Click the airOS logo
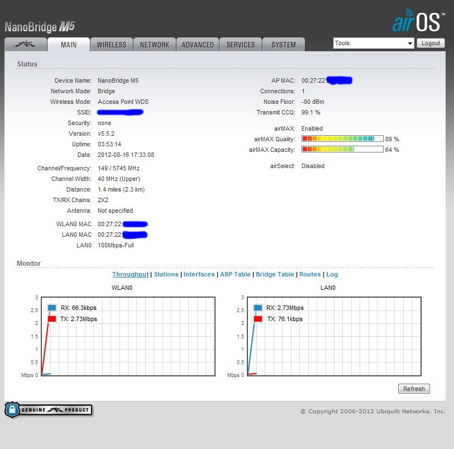 418,21
